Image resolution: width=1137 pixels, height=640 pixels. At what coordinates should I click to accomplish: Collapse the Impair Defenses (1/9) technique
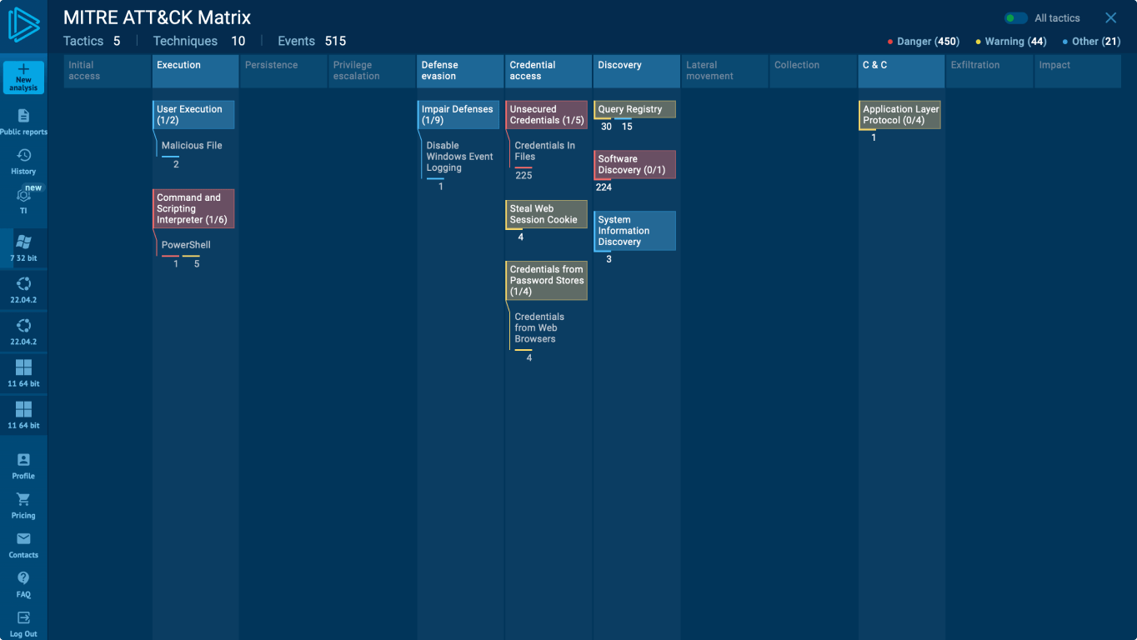(458, 115)
